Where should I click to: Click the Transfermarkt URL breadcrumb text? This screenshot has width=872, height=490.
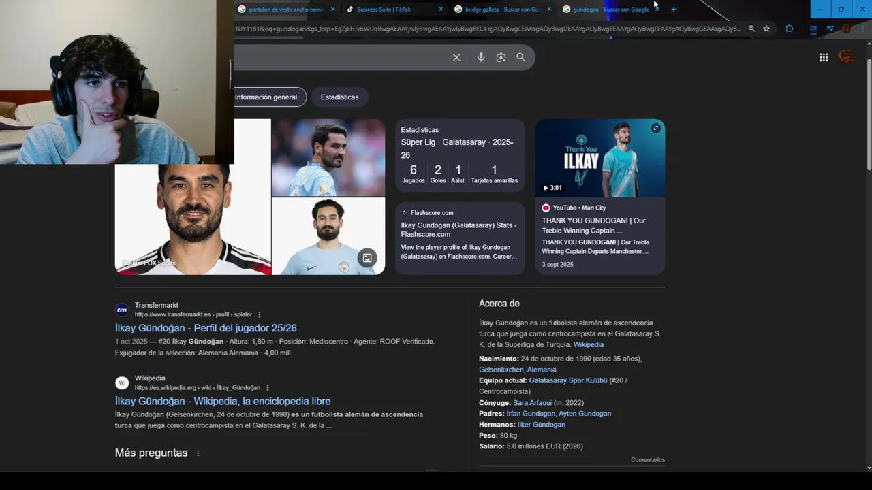193,314
